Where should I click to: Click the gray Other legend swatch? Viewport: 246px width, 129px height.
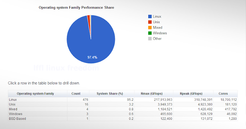click(150, 38)
